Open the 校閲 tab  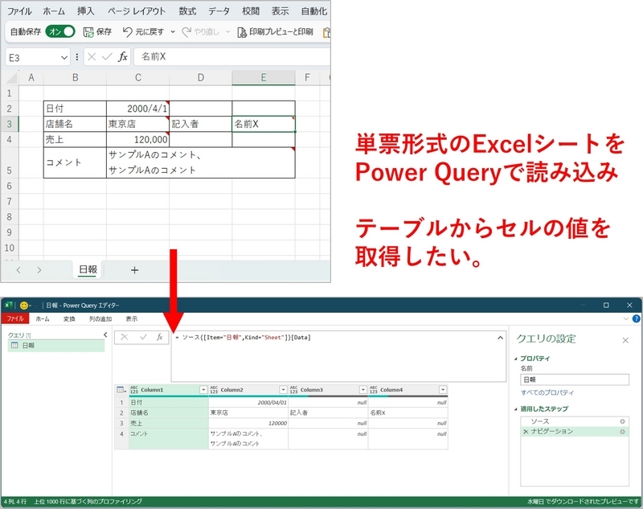point(251,11)
